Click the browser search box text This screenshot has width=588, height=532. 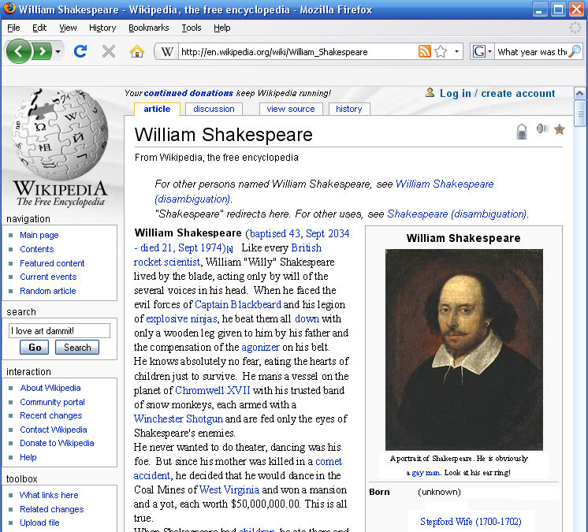531,52
